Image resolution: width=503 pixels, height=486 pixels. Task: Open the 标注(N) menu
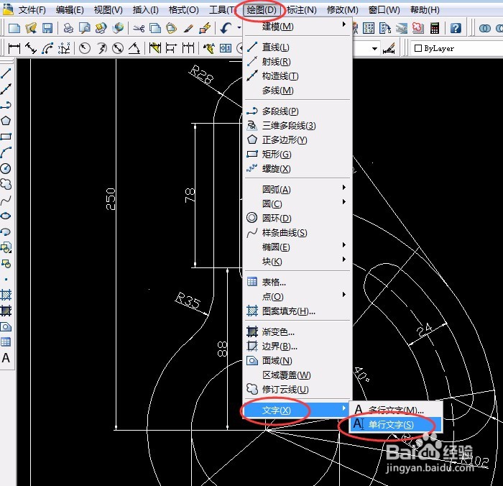pos(302,10)
